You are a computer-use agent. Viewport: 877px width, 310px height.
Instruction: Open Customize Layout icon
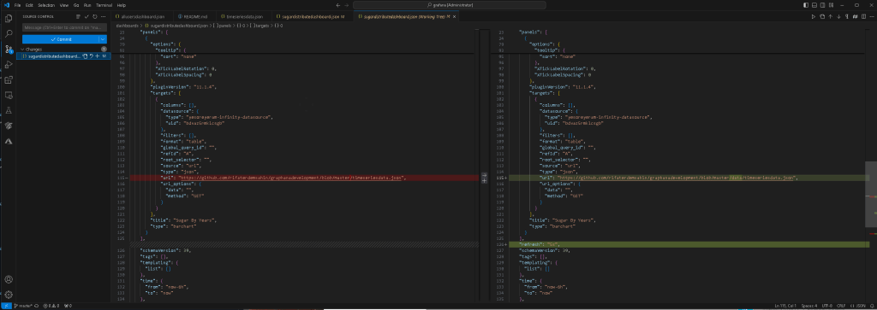click(831, 5)
